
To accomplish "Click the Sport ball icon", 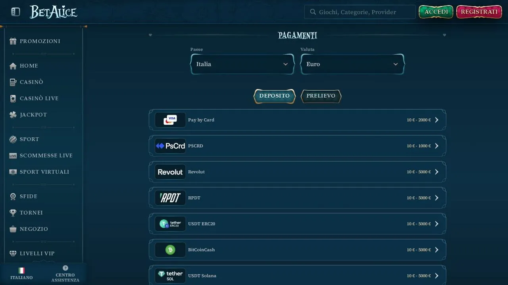I will 13,139.
